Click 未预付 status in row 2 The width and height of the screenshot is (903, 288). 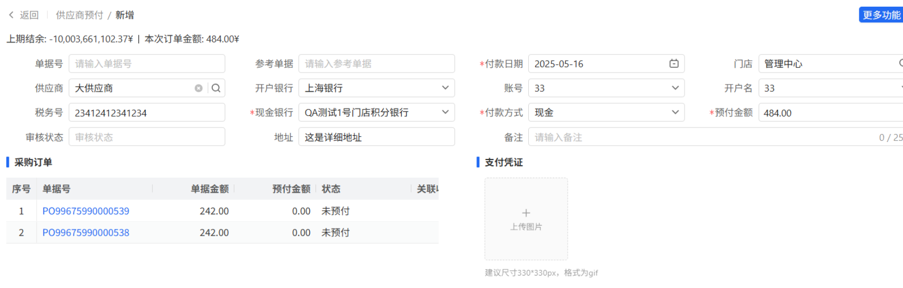(336, 233)
